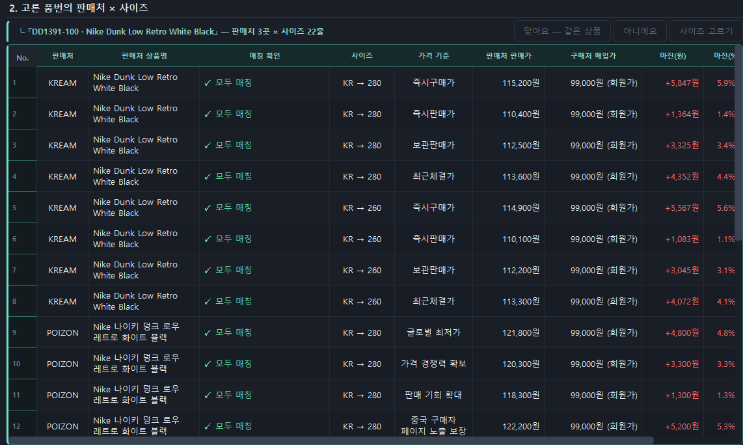Click the '사이즈' column header

click(x=362, y=56)
